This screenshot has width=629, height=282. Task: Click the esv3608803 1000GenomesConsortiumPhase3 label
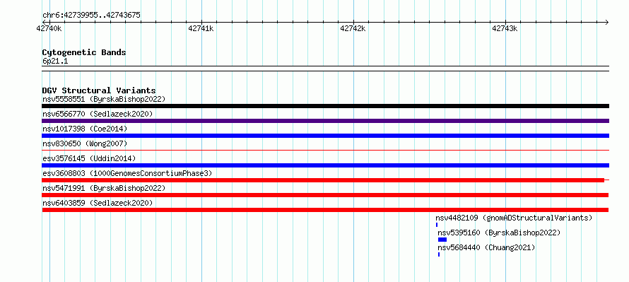click(127, 173)
